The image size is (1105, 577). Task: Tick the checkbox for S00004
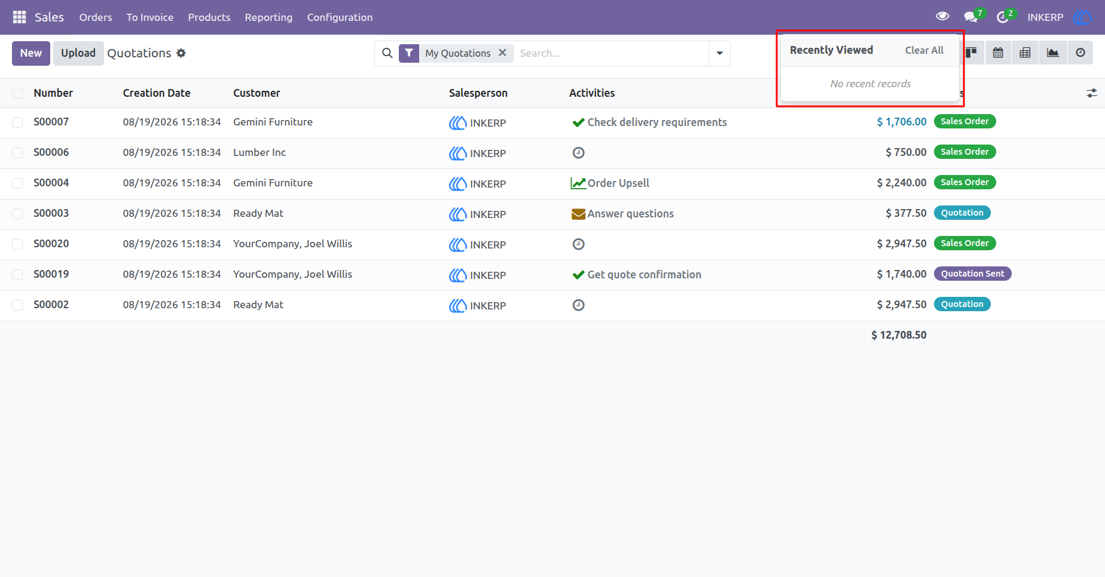click(x=17, y=183)
